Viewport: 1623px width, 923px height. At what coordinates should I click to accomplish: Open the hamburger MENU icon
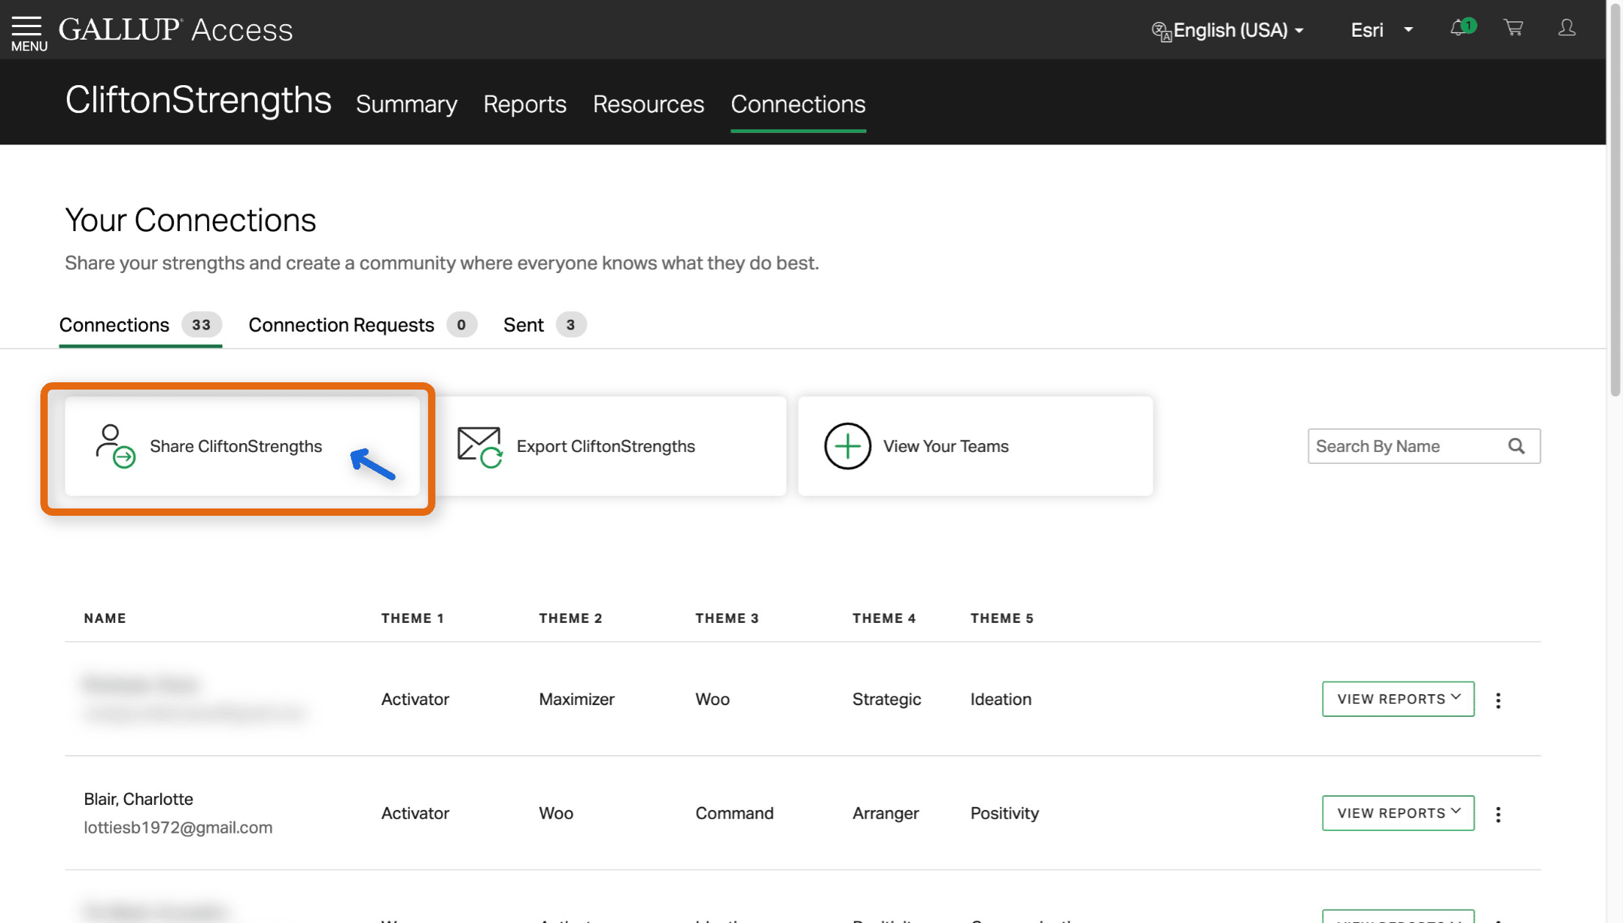tap(28, 31)
